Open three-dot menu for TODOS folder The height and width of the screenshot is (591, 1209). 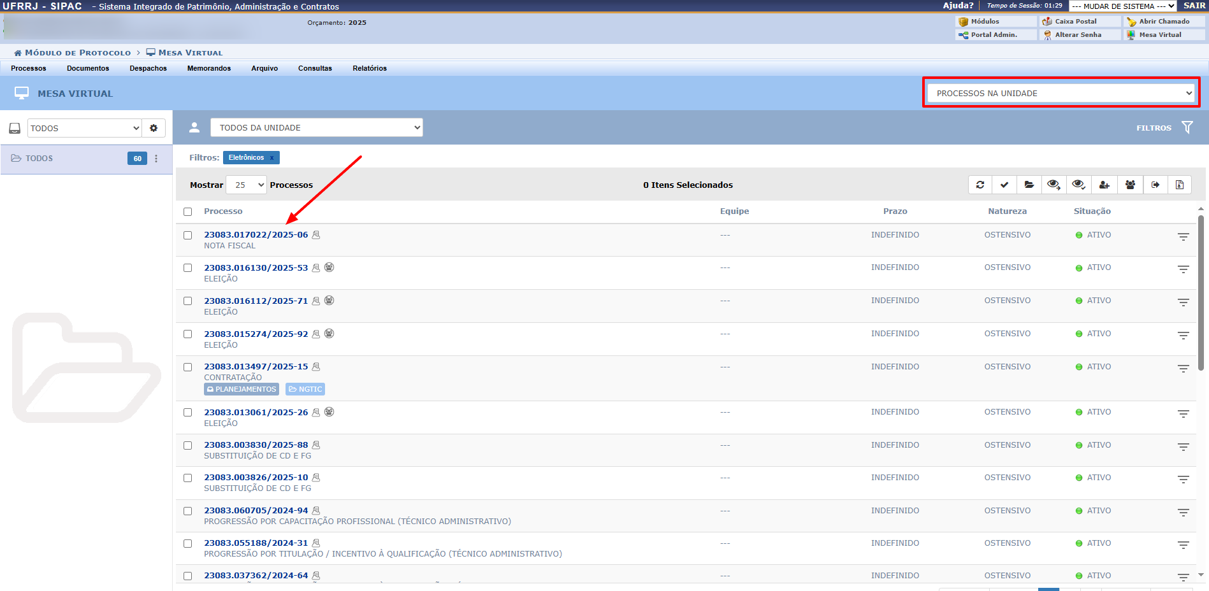156,159
